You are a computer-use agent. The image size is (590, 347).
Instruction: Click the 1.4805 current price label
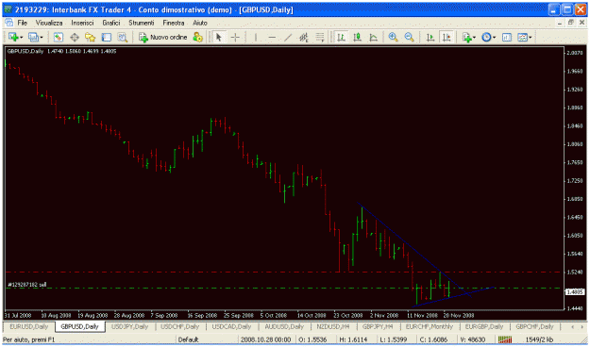(x=575, y=291)
